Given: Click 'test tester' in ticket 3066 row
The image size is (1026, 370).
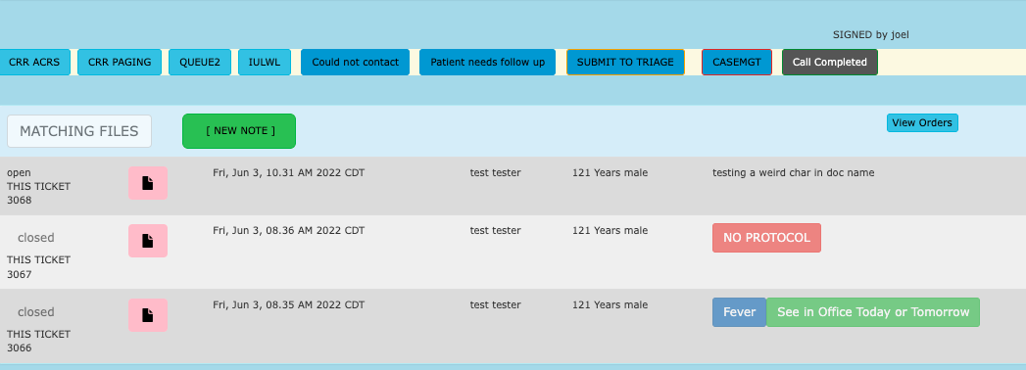Looking at the screenshot, I should (x=495, y=304).
